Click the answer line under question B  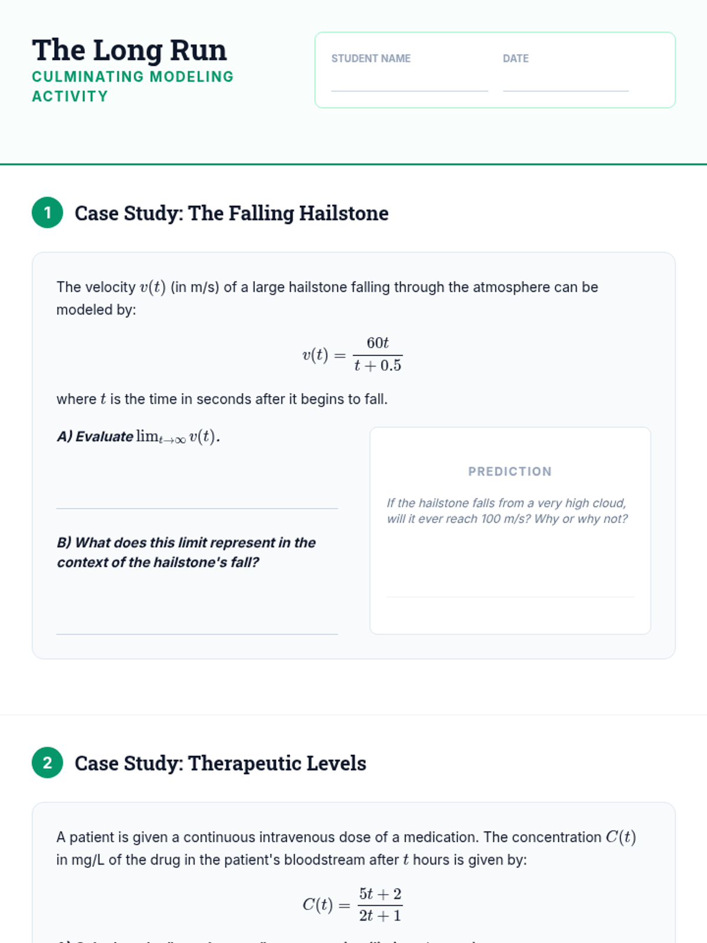point(197,634)
